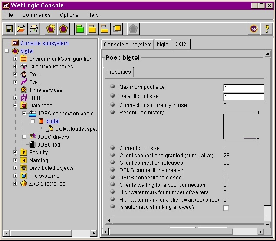Click the WebLogic logo toolbar icon
This screenshot has height=241, width=276.
(254, 29)
